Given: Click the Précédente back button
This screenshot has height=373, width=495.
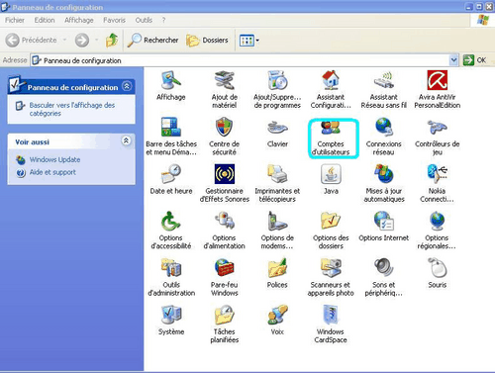Looking at the screenshot, I should pos(31,41).
